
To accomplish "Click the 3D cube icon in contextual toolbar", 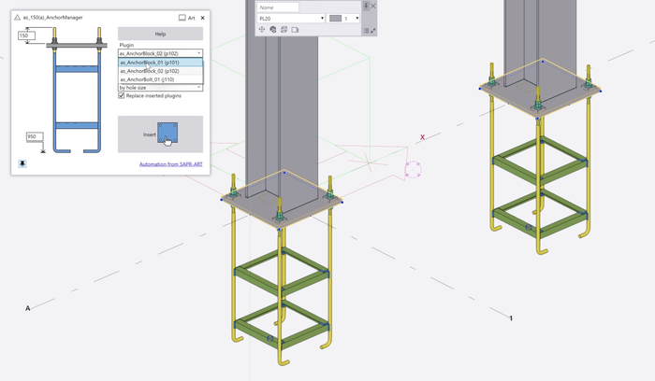I will (284, 30).
